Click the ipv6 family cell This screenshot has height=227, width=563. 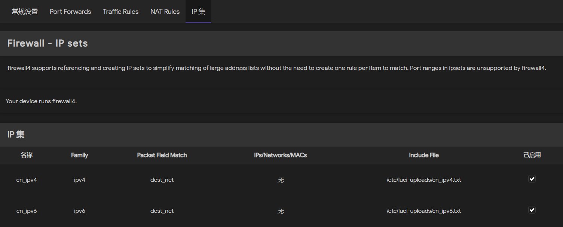(x=79, y=211)
